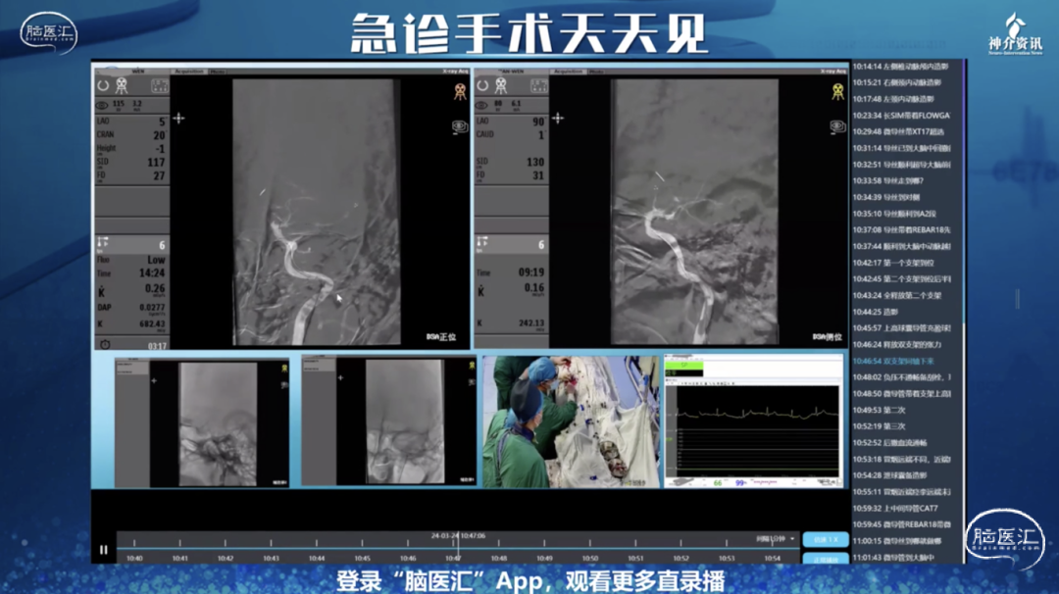Viewport: 1059px width, 594px height.
Task: Select the 10:48:02 event in the list
Action: pyautogui.click(x=902, y=377)
